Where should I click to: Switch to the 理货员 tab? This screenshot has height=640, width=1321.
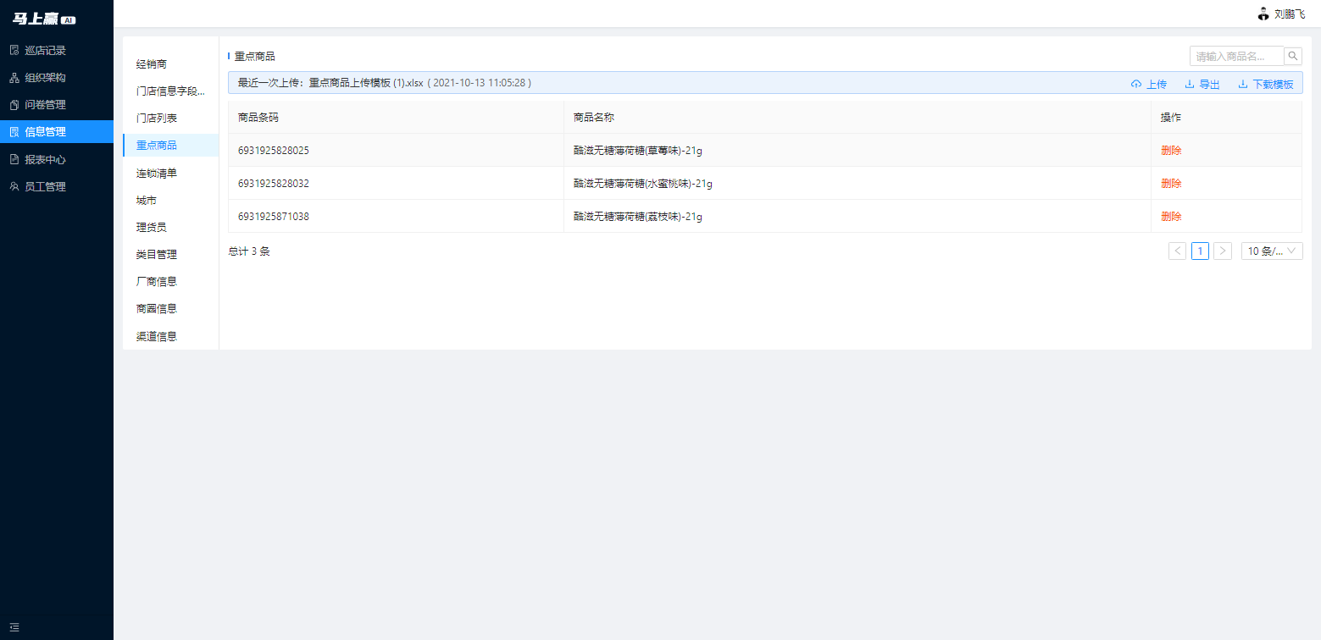170,228
